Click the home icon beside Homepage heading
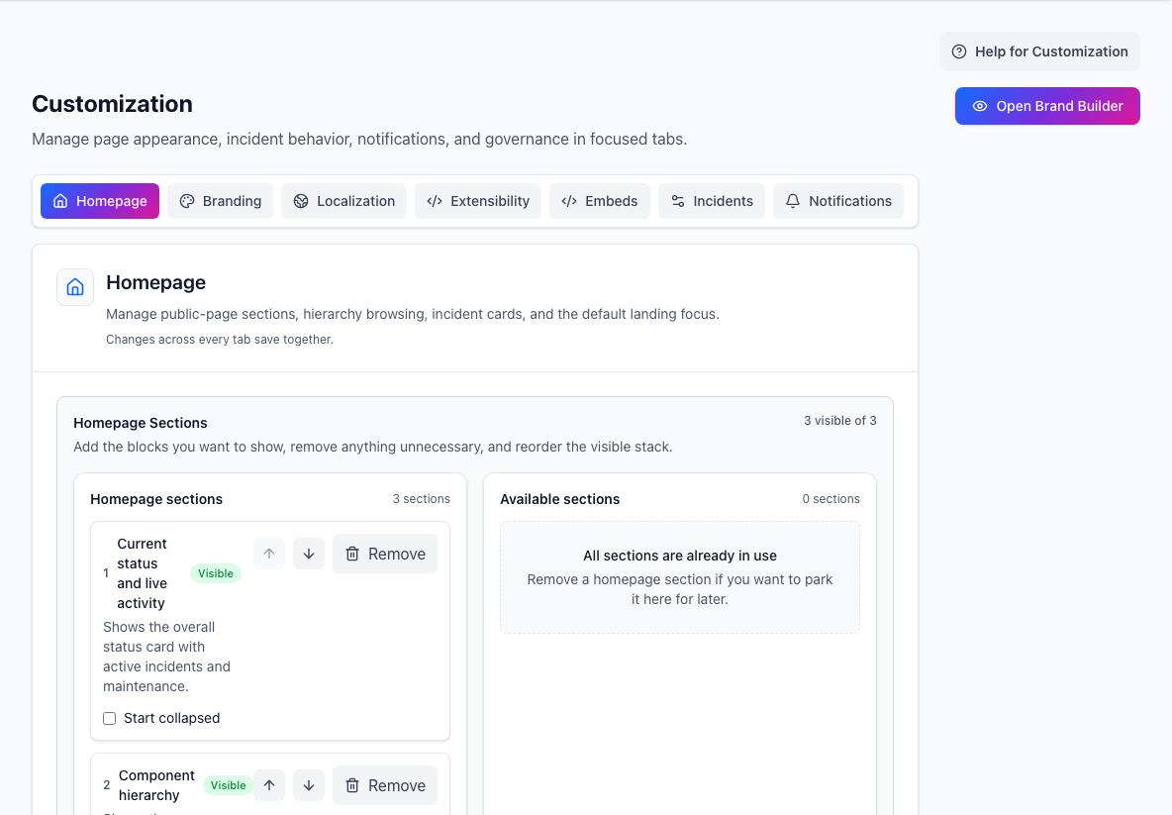The image size is (1172, 815). coord(75,287)
